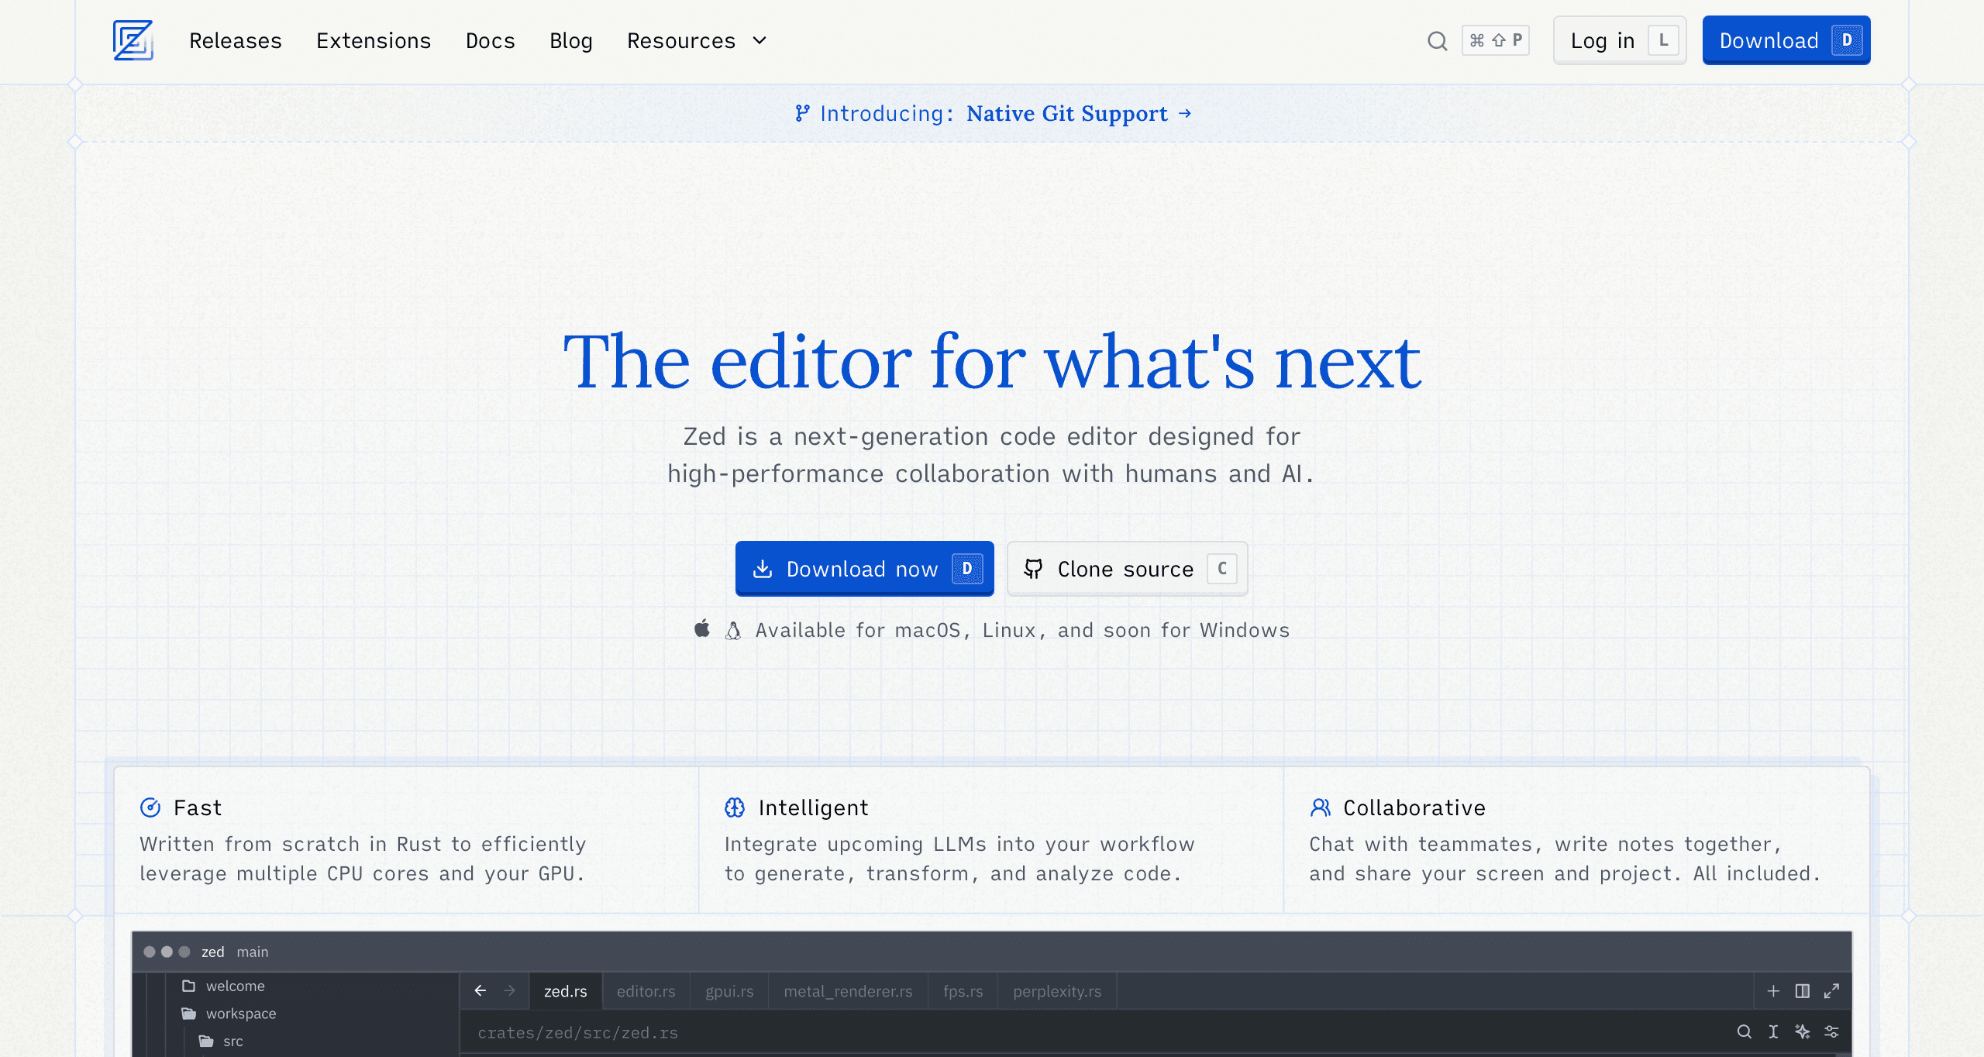
Task: Switch to the fps.rs tab
Action: coord(963,991)
